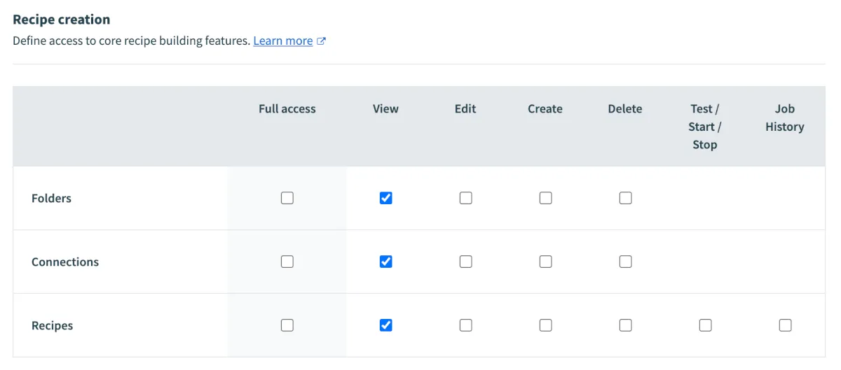Turn on Edit for Recipes
Screen dimensions: 841x370
(x=465, y=325)
